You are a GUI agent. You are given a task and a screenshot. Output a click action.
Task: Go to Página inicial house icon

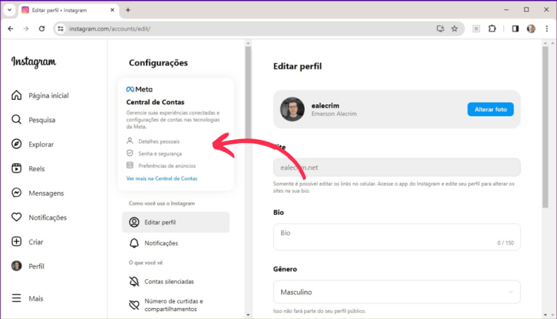tap(16, 95)
